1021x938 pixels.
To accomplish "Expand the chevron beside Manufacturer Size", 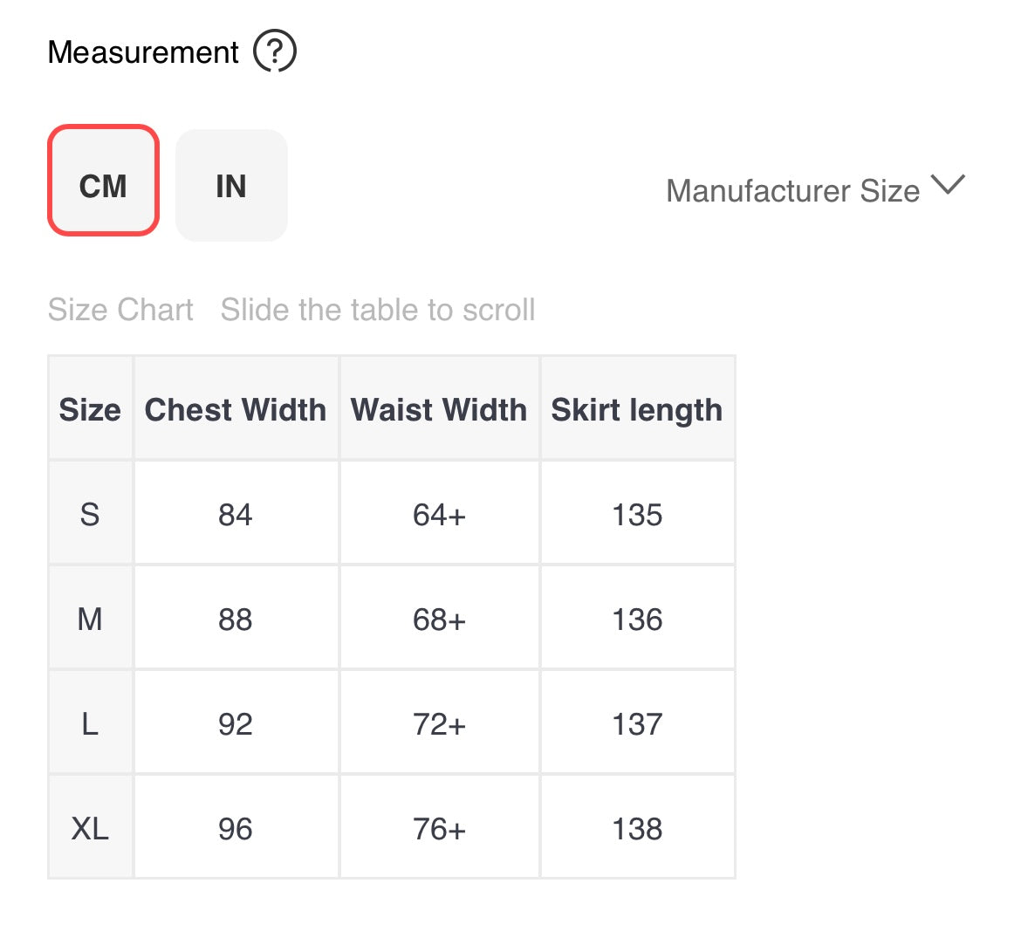I will tap(948, 185).
